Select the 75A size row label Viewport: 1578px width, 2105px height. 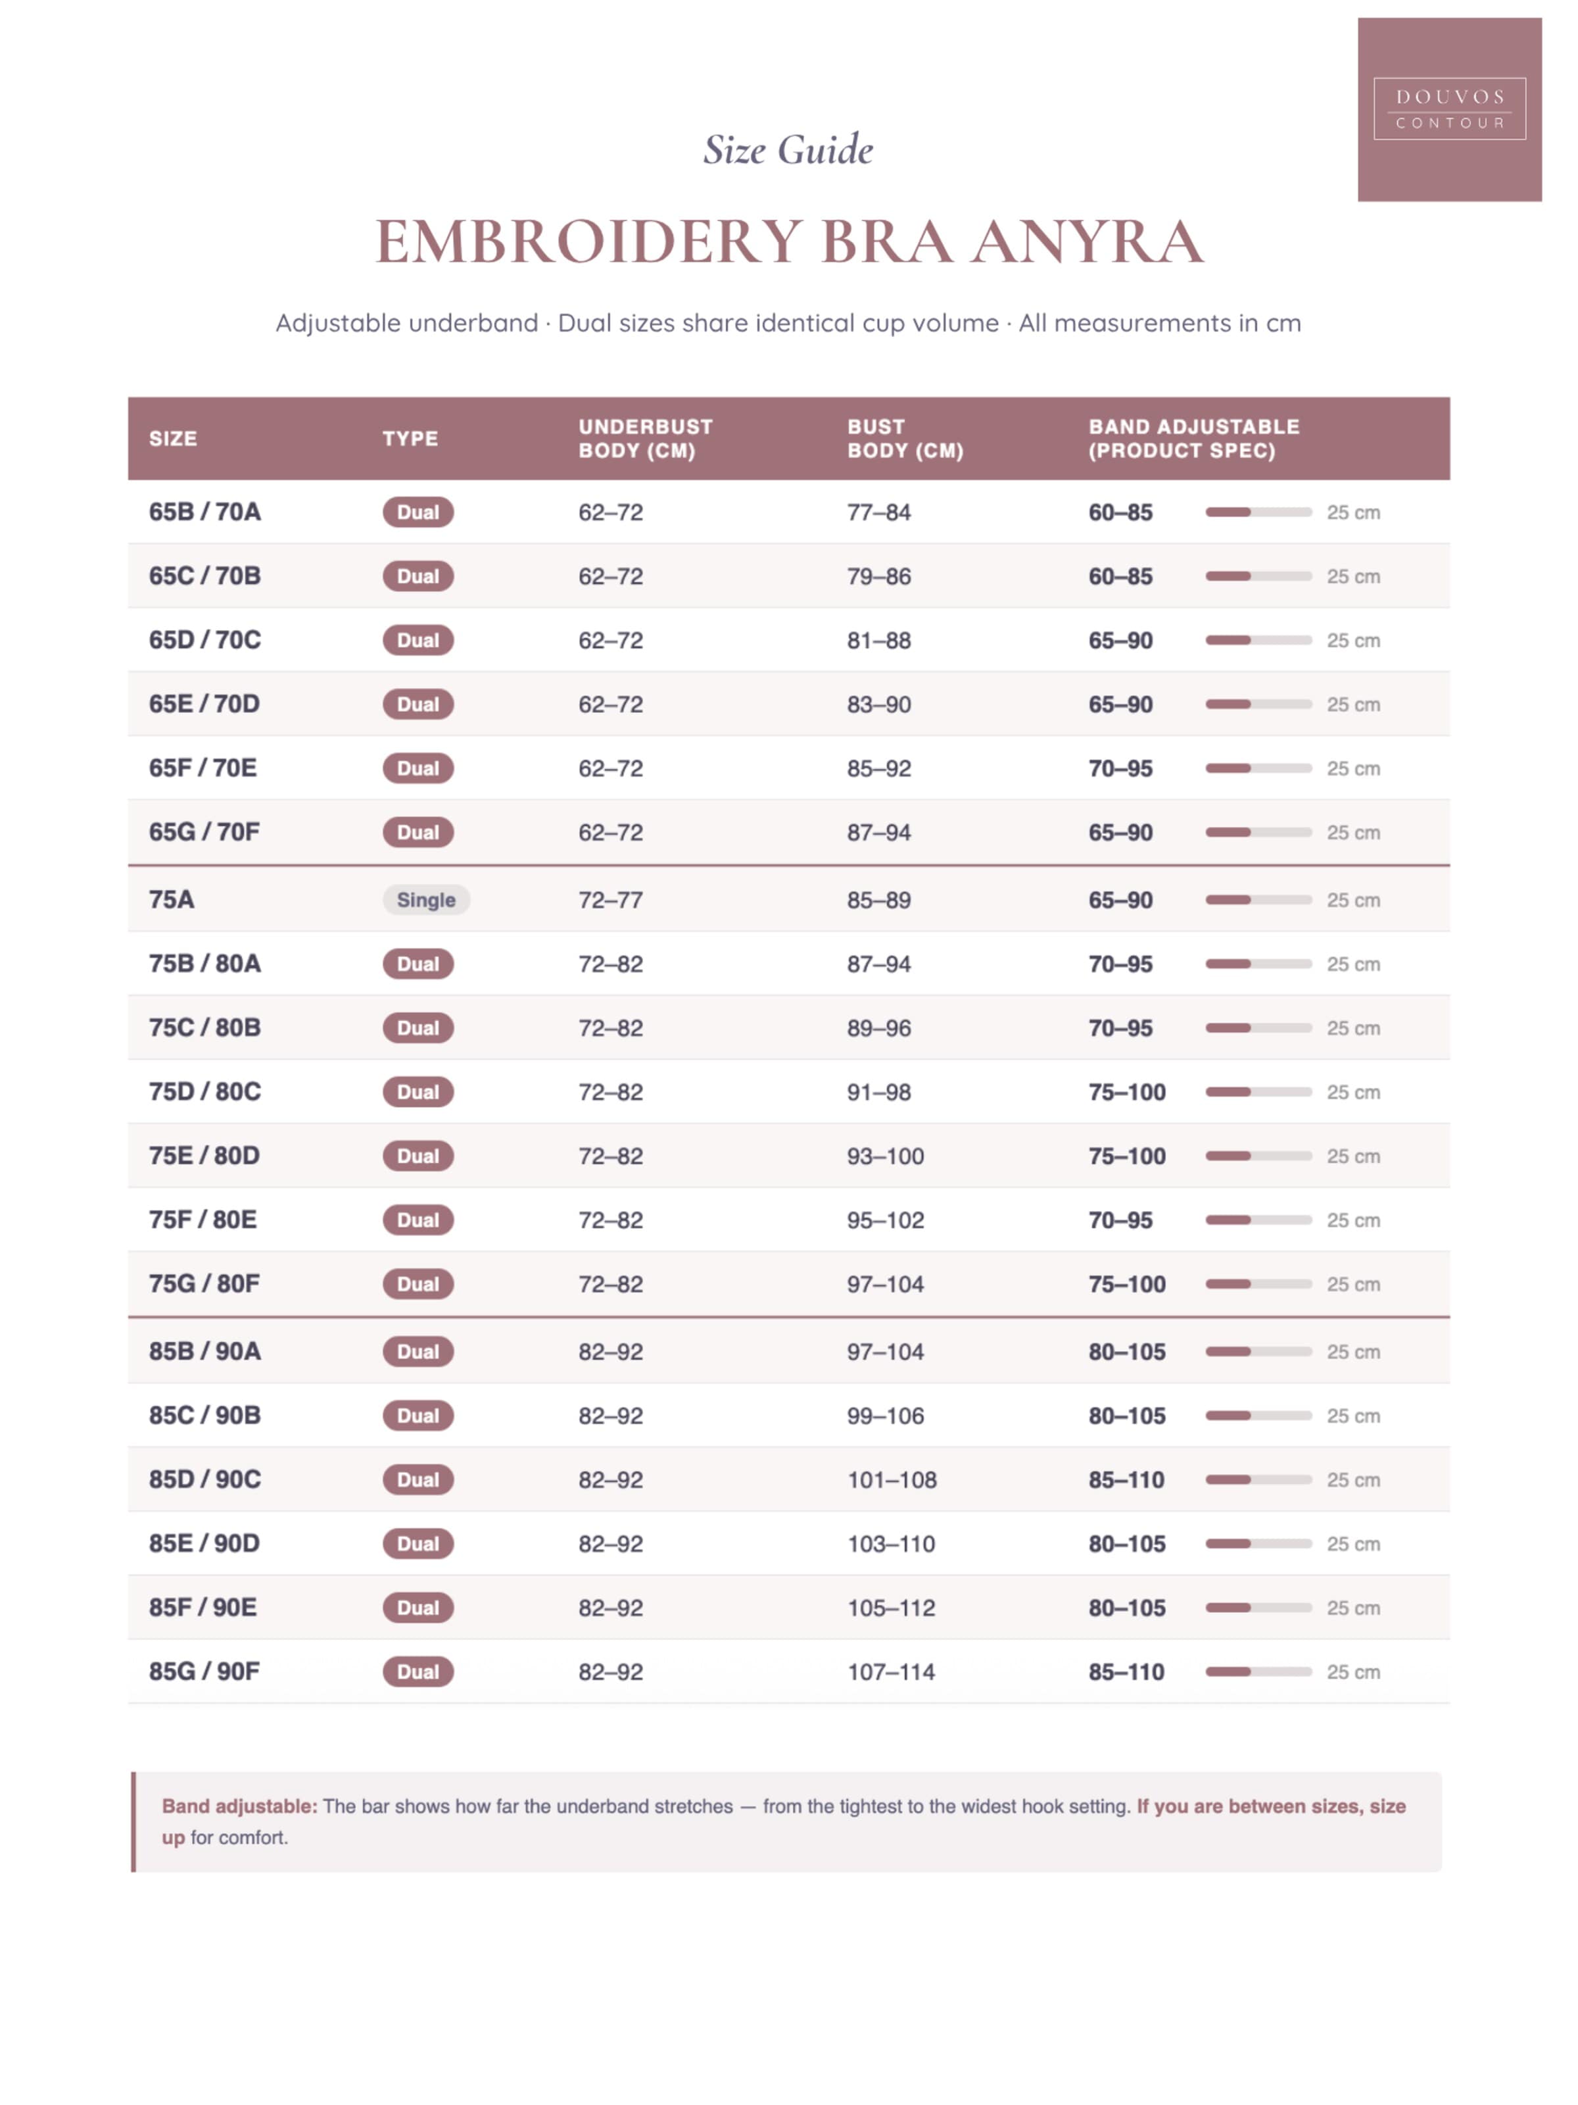pyautogui.click(x=171, y=899)
